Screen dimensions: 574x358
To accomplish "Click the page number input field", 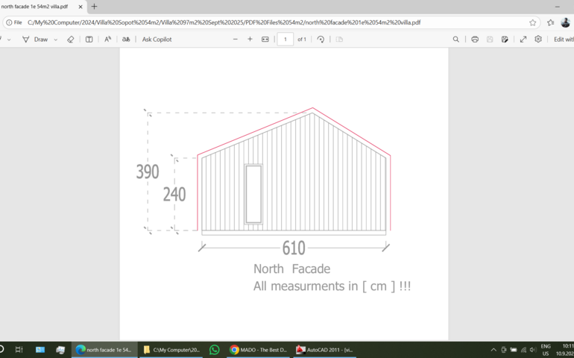I will point(285,40).
